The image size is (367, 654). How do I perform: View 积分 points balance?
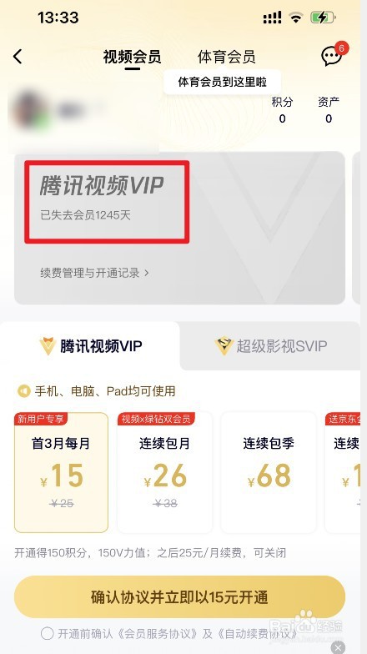[282, 110]
